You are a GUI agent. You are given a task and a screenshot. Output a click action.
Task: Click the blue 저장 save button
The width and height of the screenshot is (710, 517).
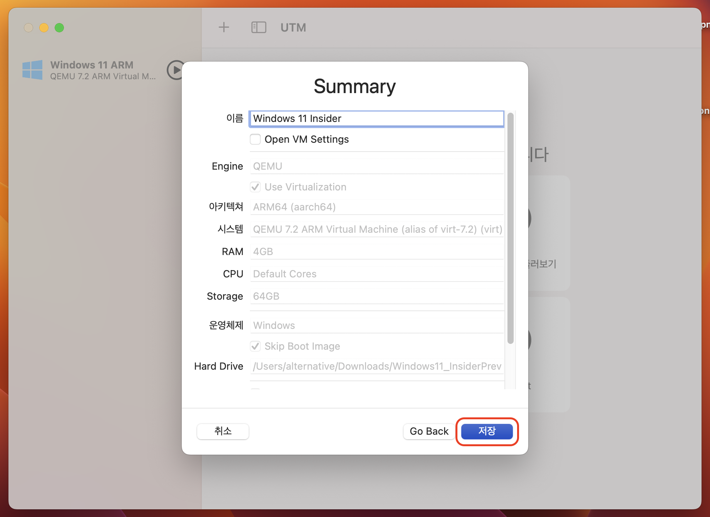pos(487,431)
